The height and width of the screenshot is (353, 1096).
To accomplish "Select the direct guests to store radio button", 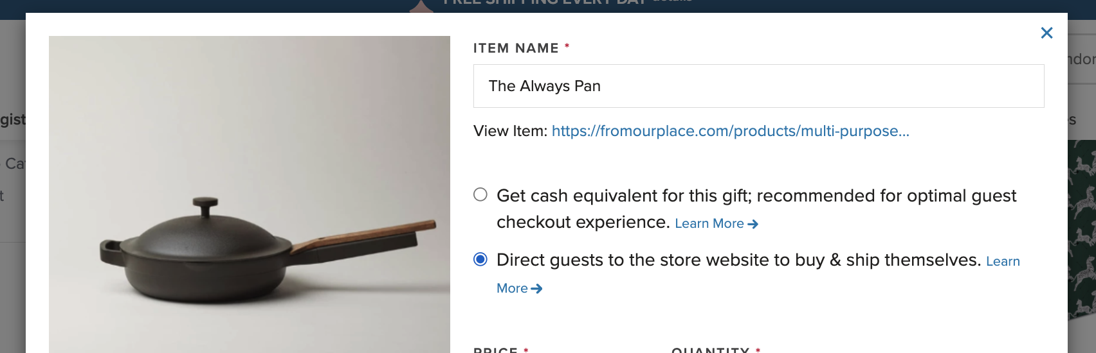I will click(480, 259).
